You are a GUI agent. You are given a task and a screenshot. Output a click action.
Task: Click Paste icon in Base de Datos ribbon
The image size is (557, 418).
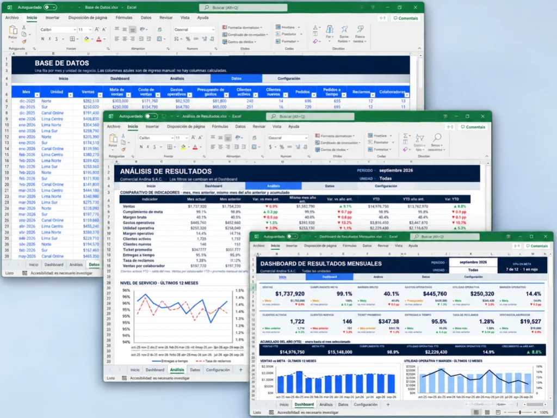coord(13,30)
